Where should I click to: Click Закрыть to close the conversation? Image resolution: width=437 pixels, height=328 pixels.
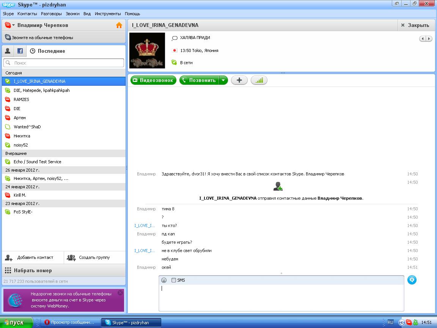pos(415,25)
